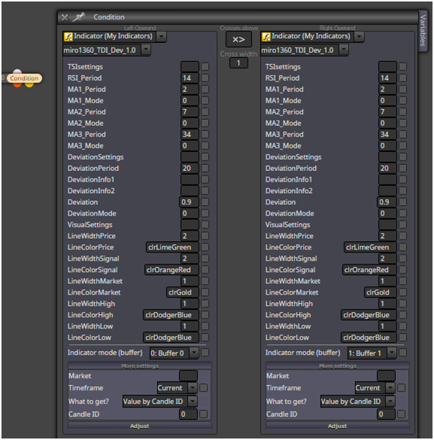Image resolution: width=434 pixels, height=440 pixels.
Task: Toggle right Indicator mode buffer checkbox
Action: pyautogui.click(x=402, y=353)
